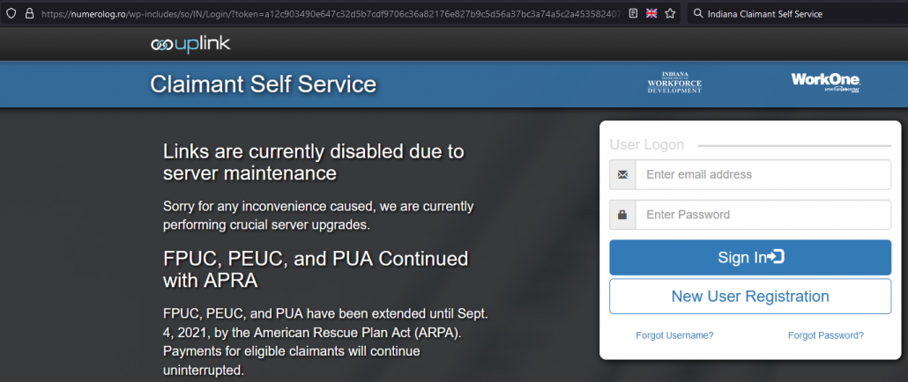The width and height of the screenshot is (908, 382).
Task: Click the padlock icon beside password field
Action: pos(622,215)
